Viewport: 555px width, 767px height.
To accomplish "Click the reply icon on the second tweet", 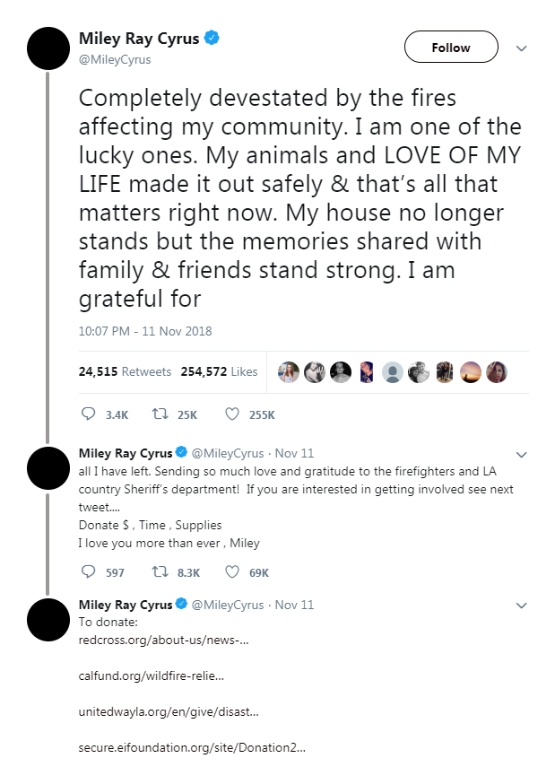I will pyautogui.click(x=89, y=571).
